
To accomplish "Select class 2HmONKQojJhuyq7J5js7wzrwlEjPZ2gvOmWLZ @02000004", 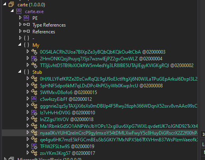I will coord(101,59).
